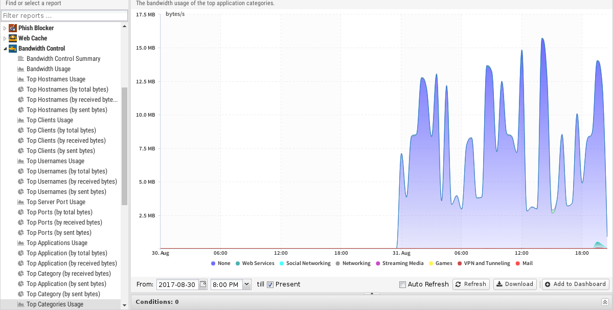Click the Phish Blocker app icon

pos(13,28)
